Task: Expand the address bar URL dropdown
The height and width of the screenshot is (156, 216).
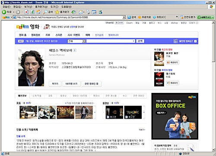Action: [124, 17]
